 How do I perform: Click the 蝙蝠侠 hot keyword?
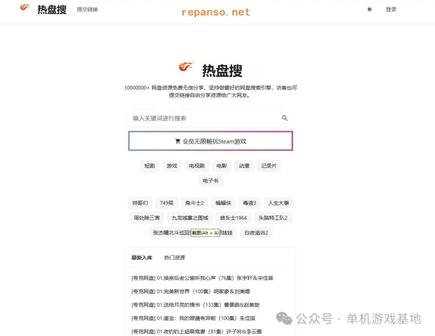223,203
